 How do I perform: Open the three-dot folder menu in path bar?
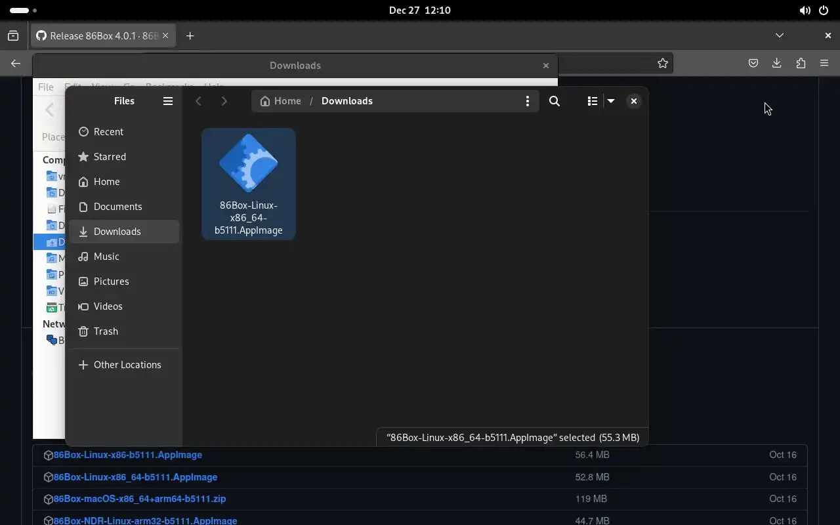527,101
